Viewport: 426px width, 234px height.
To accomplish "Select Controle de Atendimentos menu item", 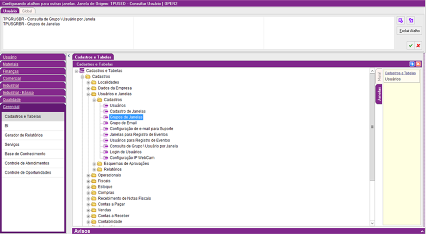I will pos(33,163).
